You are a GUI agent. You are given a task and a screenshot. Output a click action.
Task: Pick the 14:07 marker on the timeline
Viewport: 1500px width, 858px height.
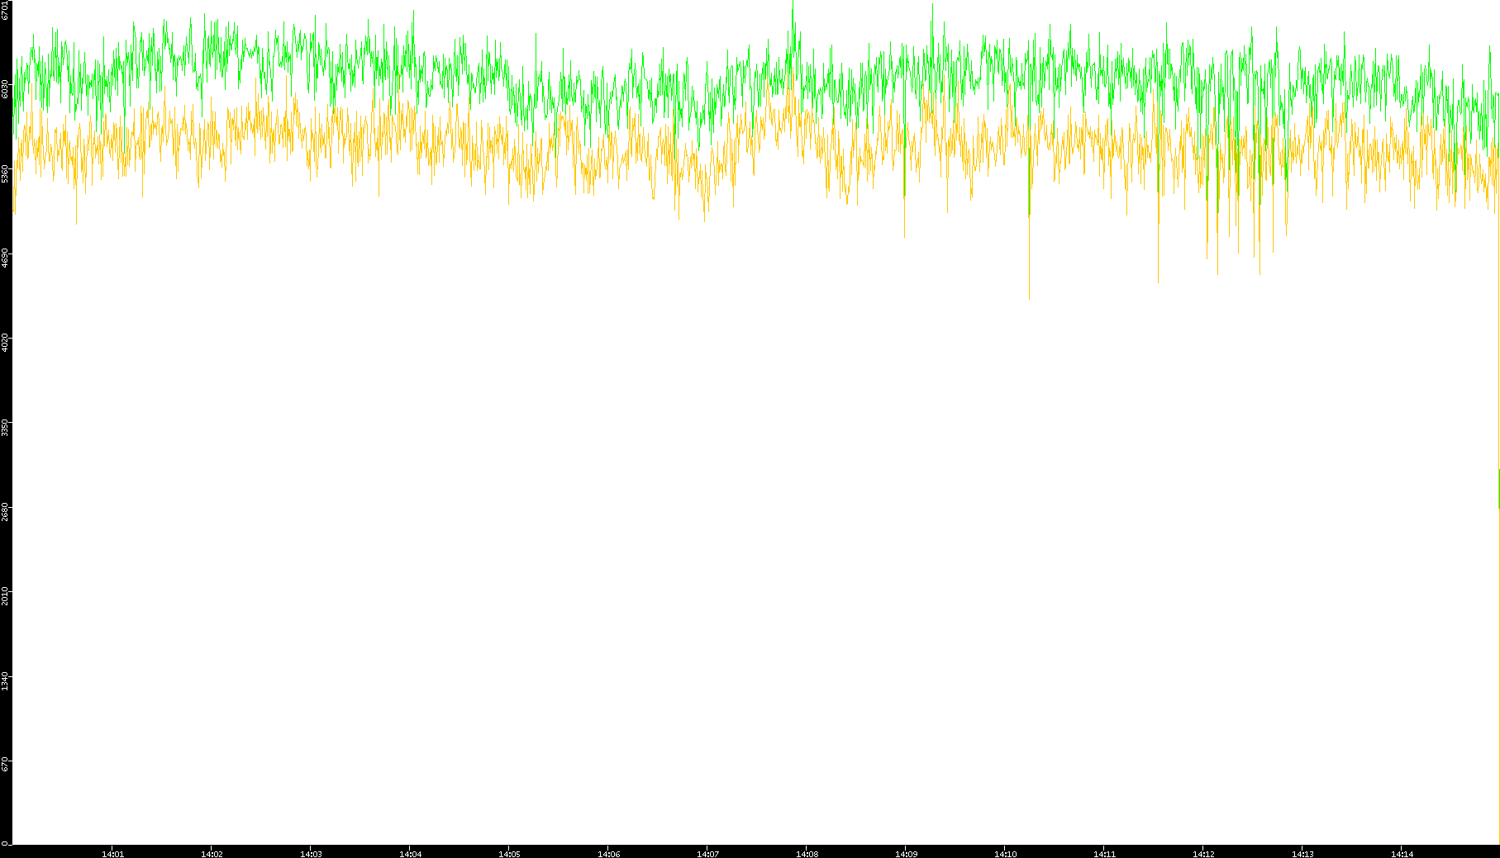[x=707, y=854]
